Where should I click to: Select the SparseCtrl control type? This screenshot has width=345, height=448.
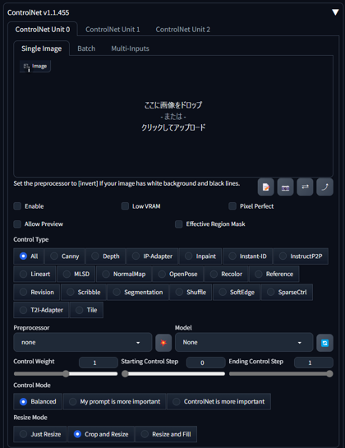pos(287,292)
